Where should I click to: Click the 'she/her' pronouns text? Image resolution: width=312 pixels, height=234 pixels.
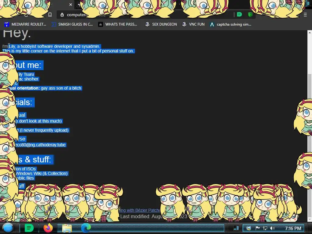click(x=31, y=79)
